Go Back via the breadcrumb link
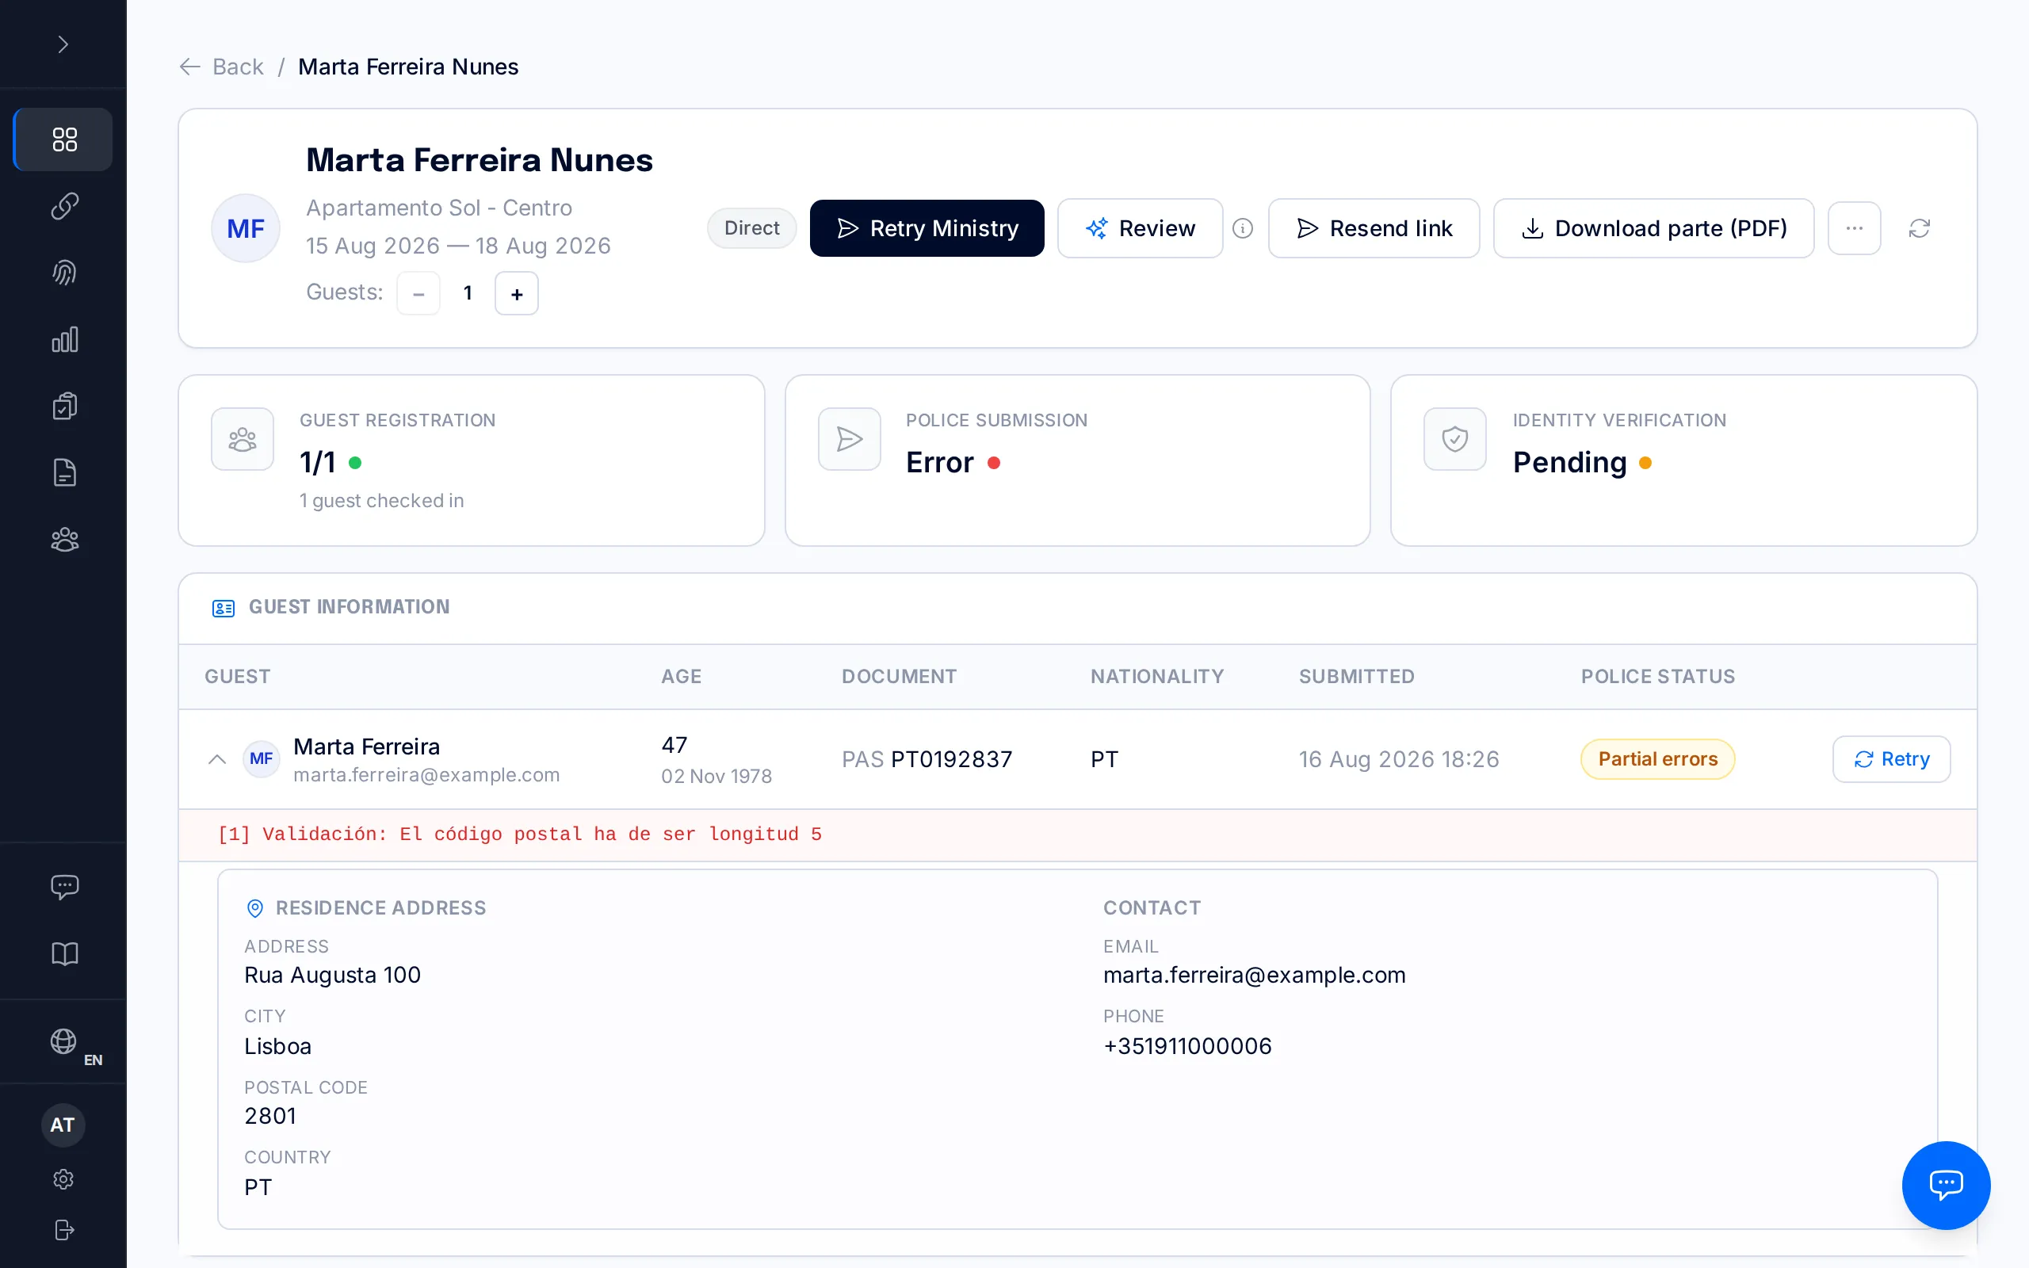This screenshot has height=1268, width=2029. click(221, 67)
